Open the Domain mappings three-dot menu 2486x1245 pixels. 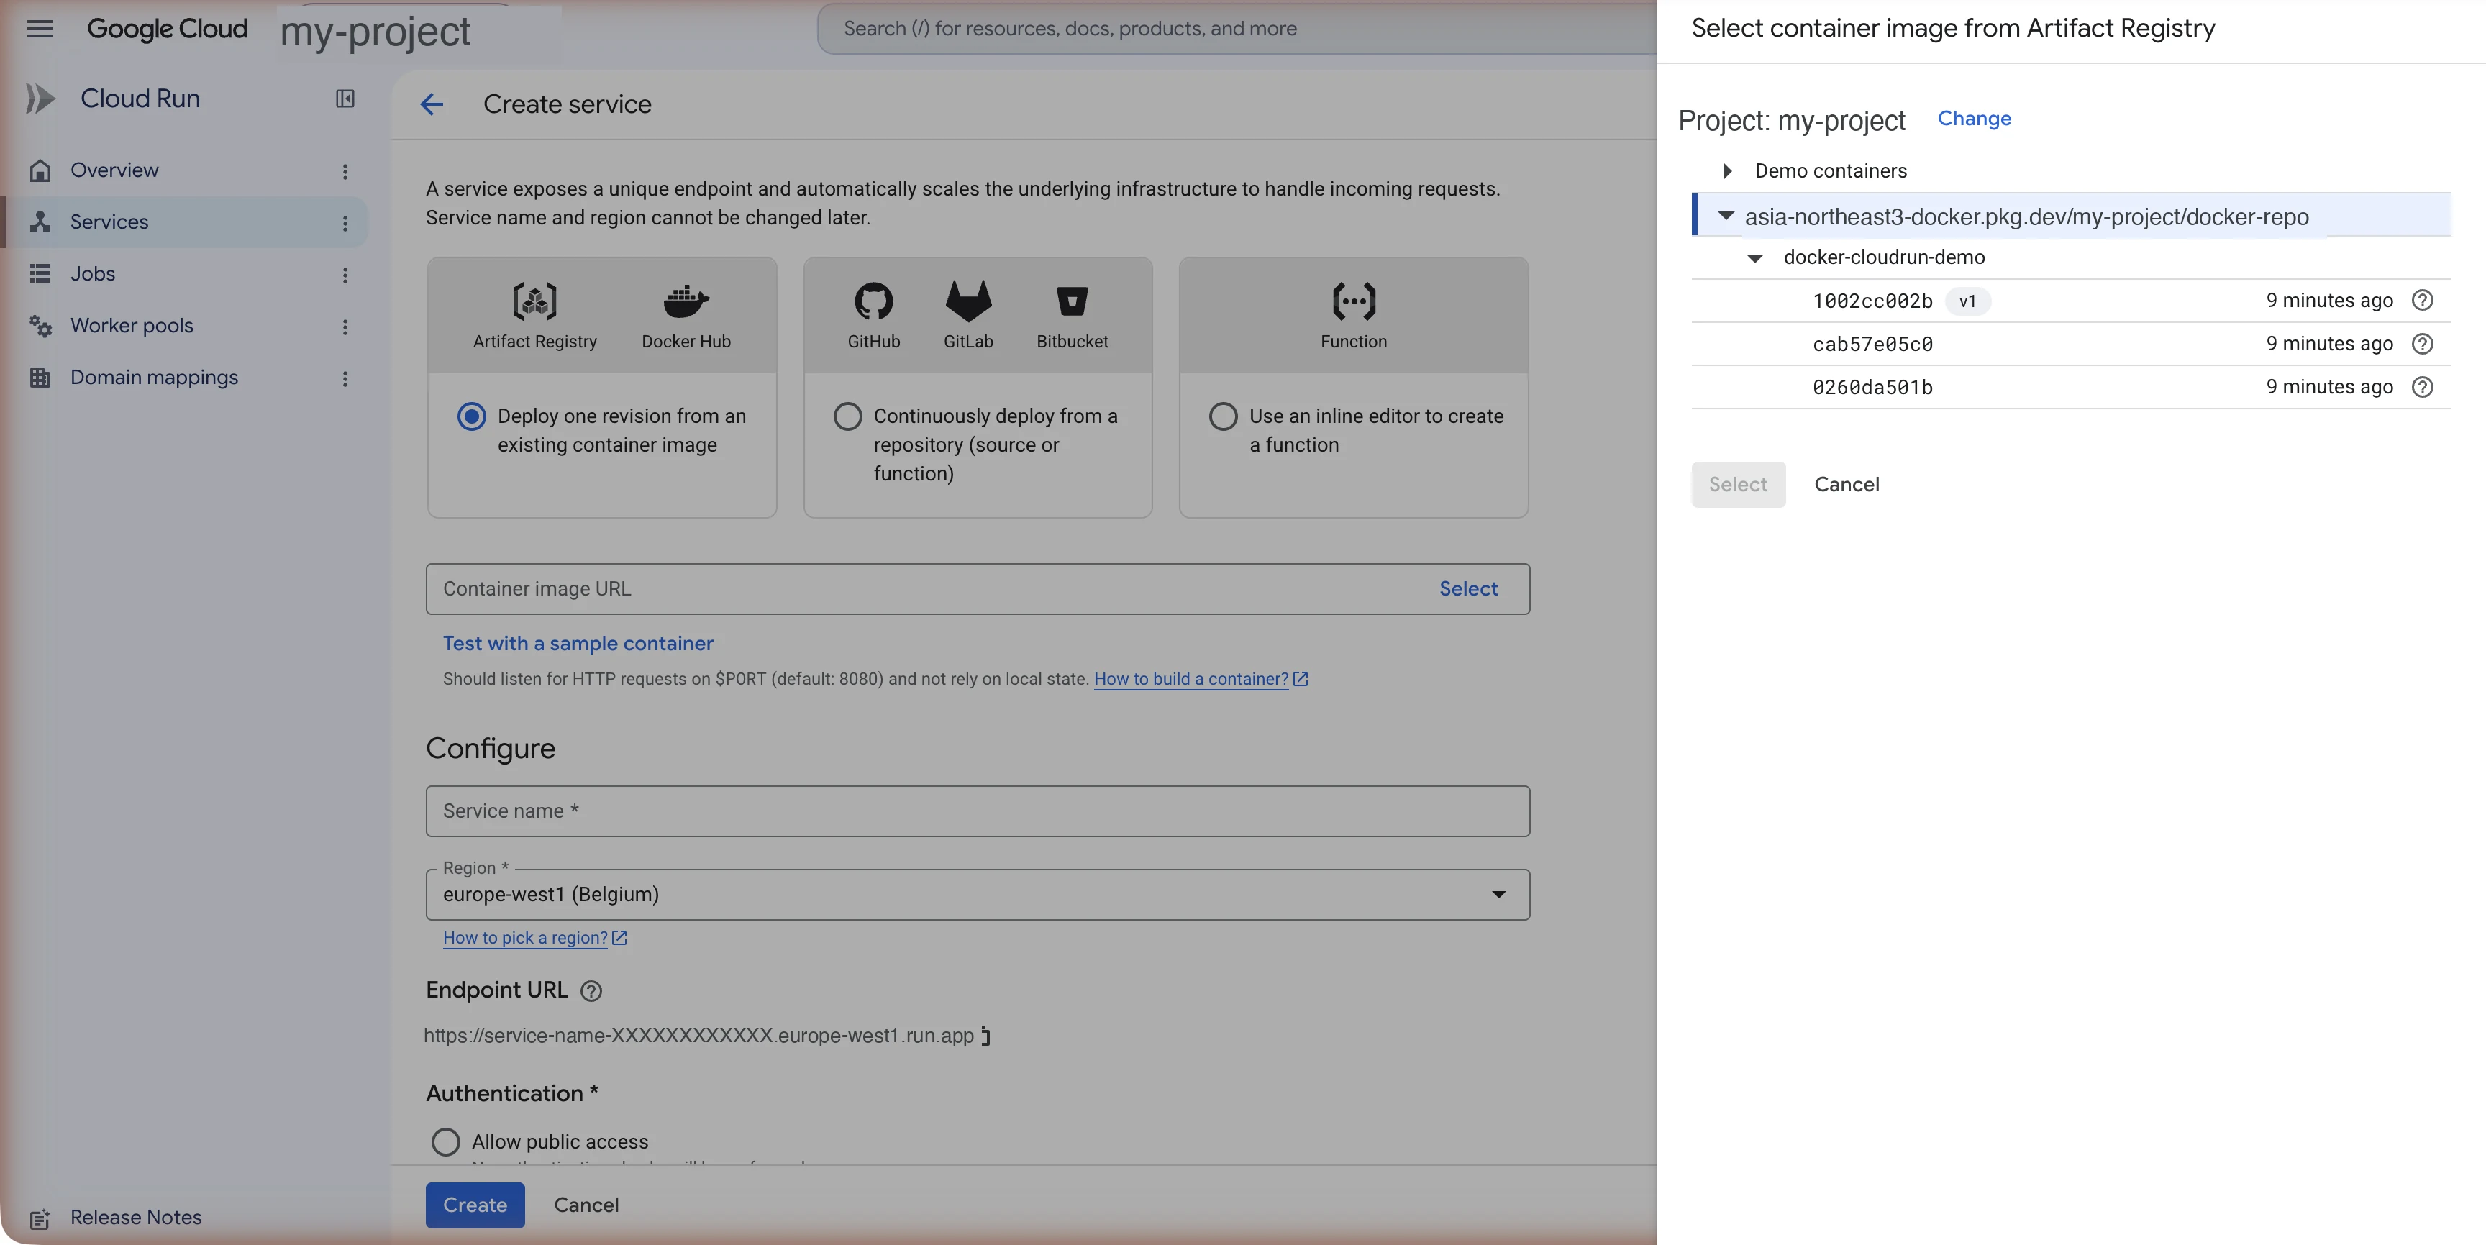click(345, 378)
